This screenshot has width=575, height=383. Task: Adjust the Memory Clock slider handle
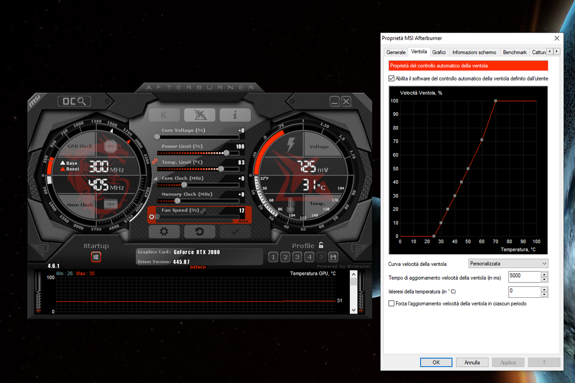pyautogui.click(x=178, y=201)
